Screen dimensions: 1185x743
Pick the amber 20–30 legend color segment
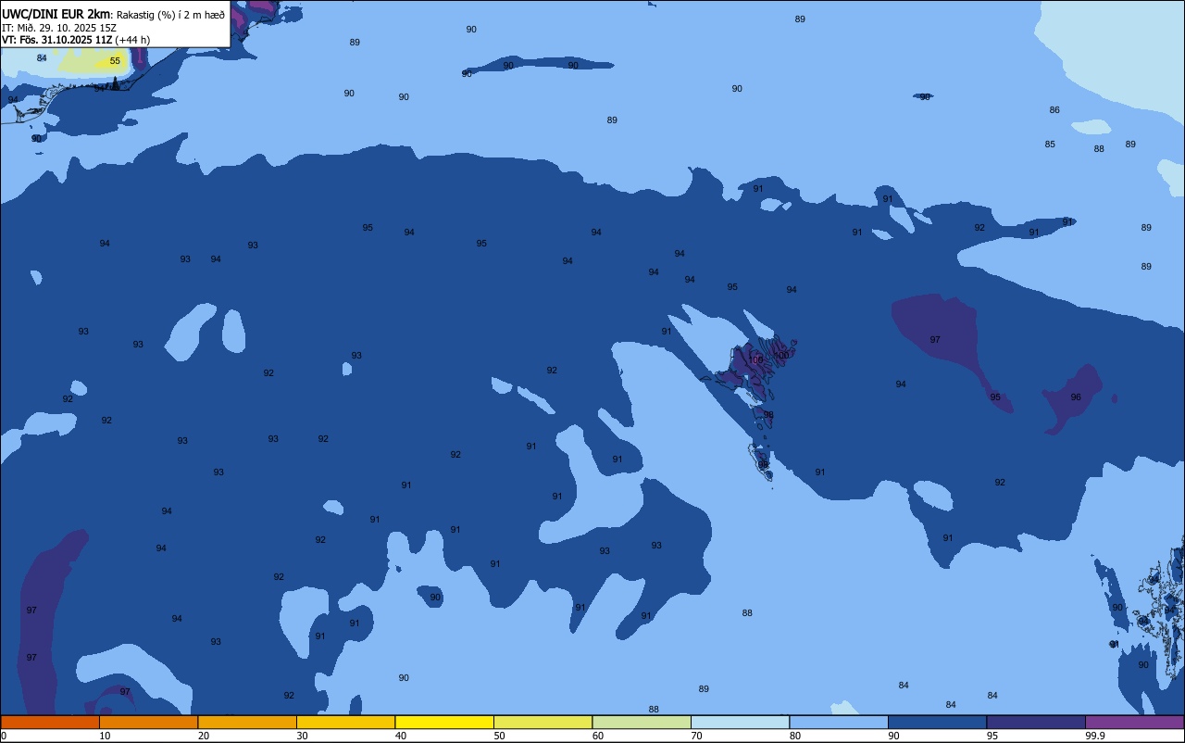click(247, 722)
